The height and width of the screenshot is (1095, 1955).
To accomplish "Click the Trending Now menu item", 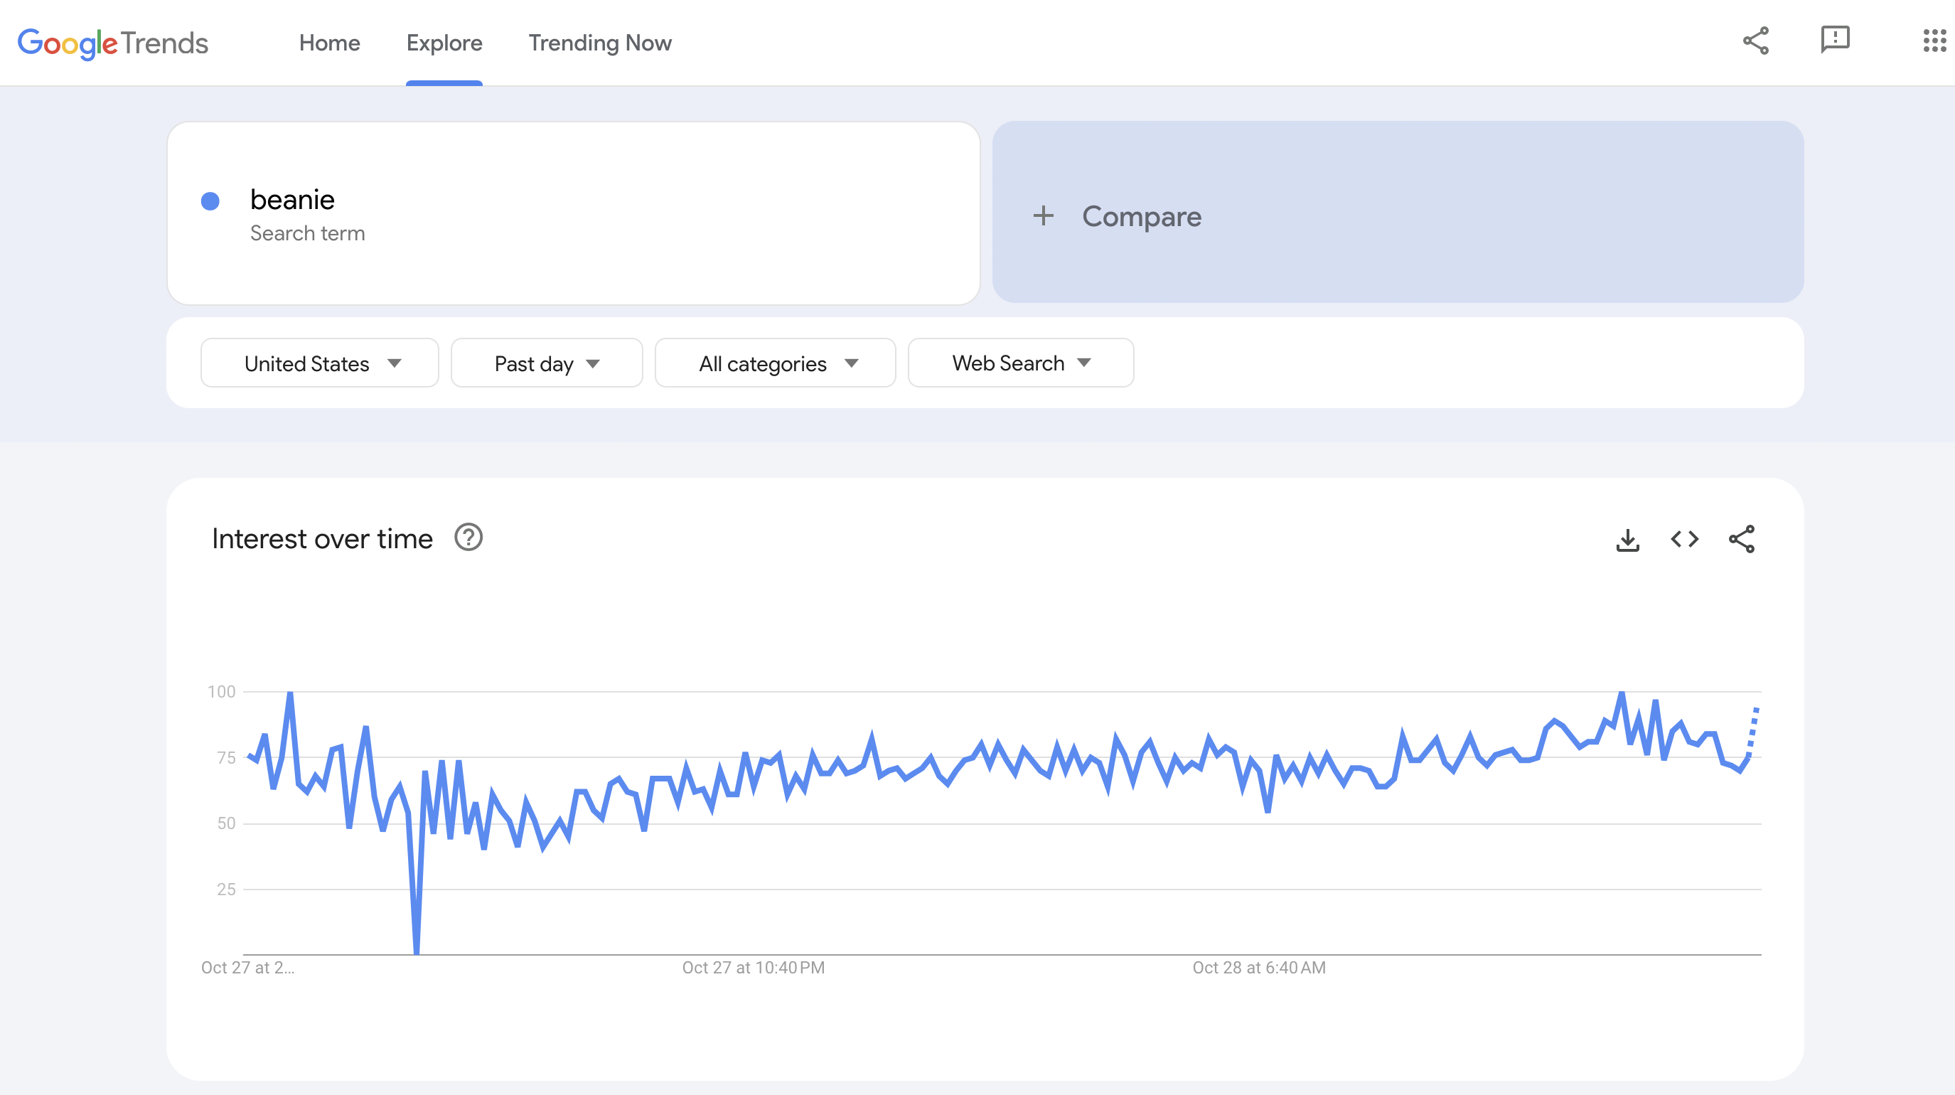I will pyautogui.click(x=600, y=42).
